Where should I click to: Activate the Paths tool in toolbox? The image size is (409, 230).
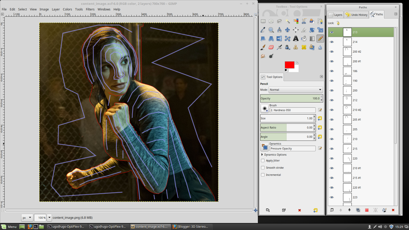(320, 21)
